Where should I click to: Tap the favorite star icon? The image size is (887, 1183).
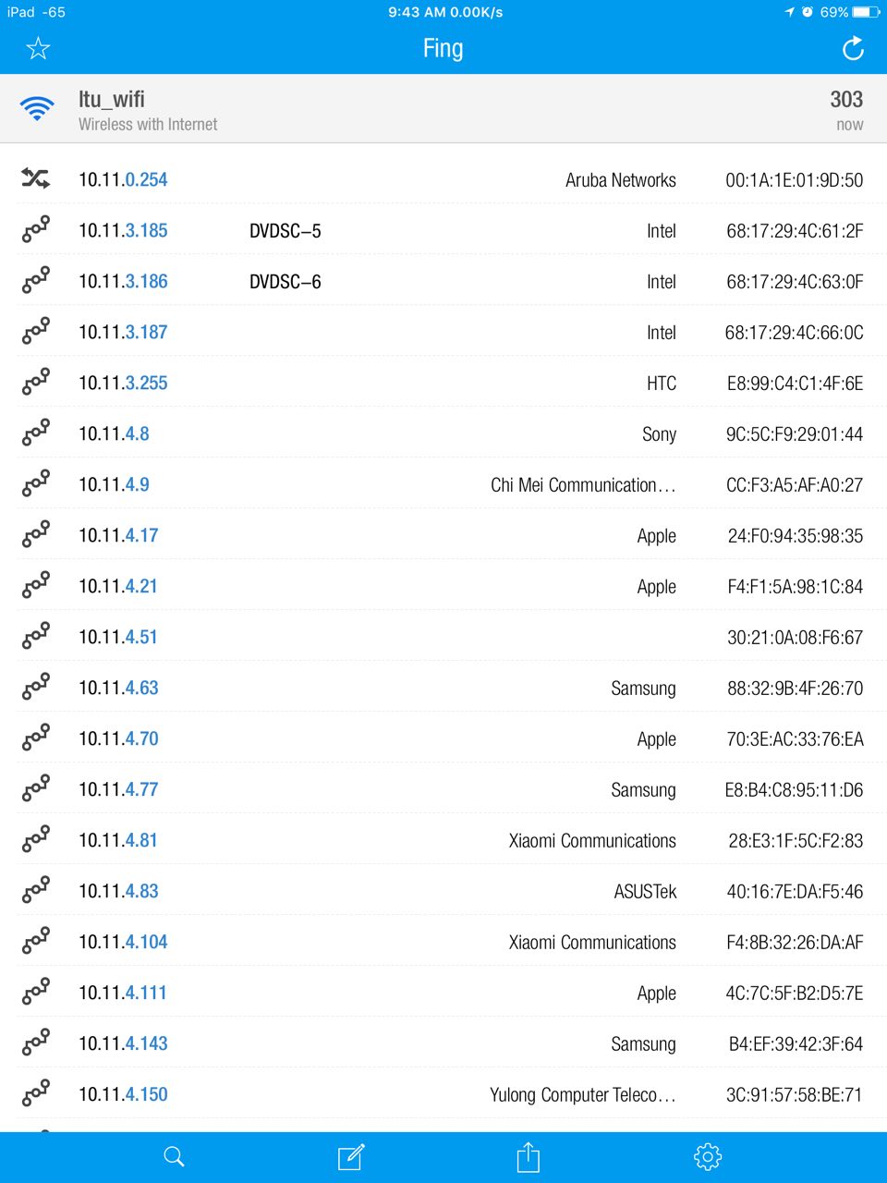click(38, 48)
